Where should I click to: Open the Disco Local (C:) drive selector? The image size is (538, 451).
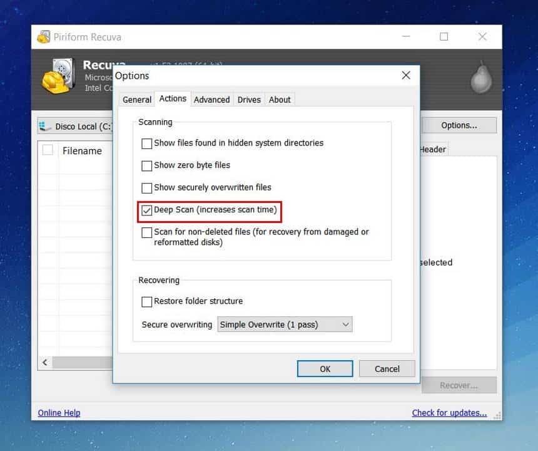click(75, 127)
